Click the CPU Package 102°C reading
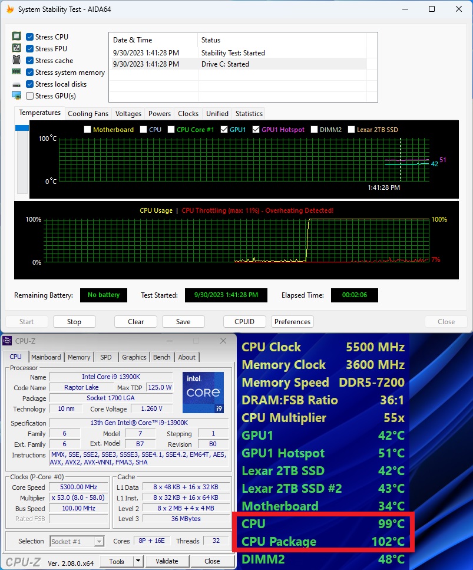473x570 pixels. 323,541
